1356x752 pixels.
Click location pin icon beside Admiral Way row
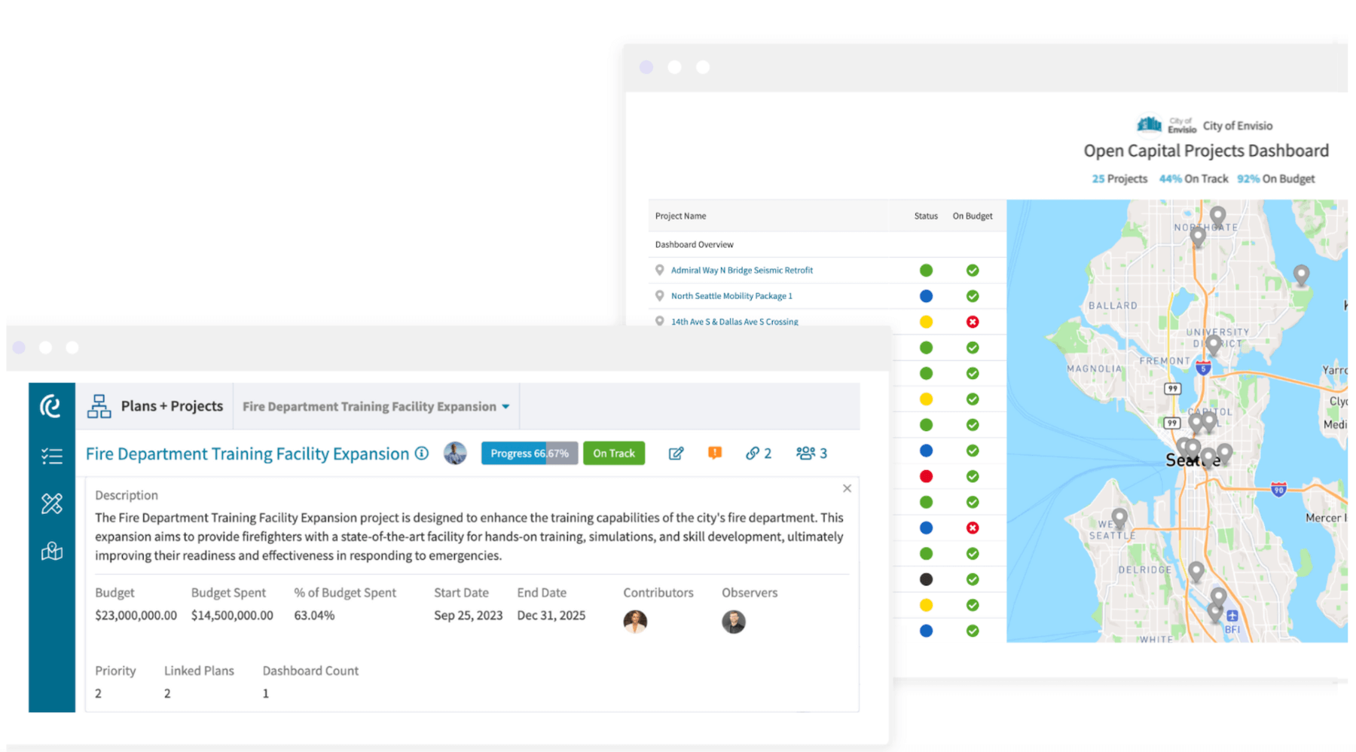pyautogui.click(x=660, y=270)
